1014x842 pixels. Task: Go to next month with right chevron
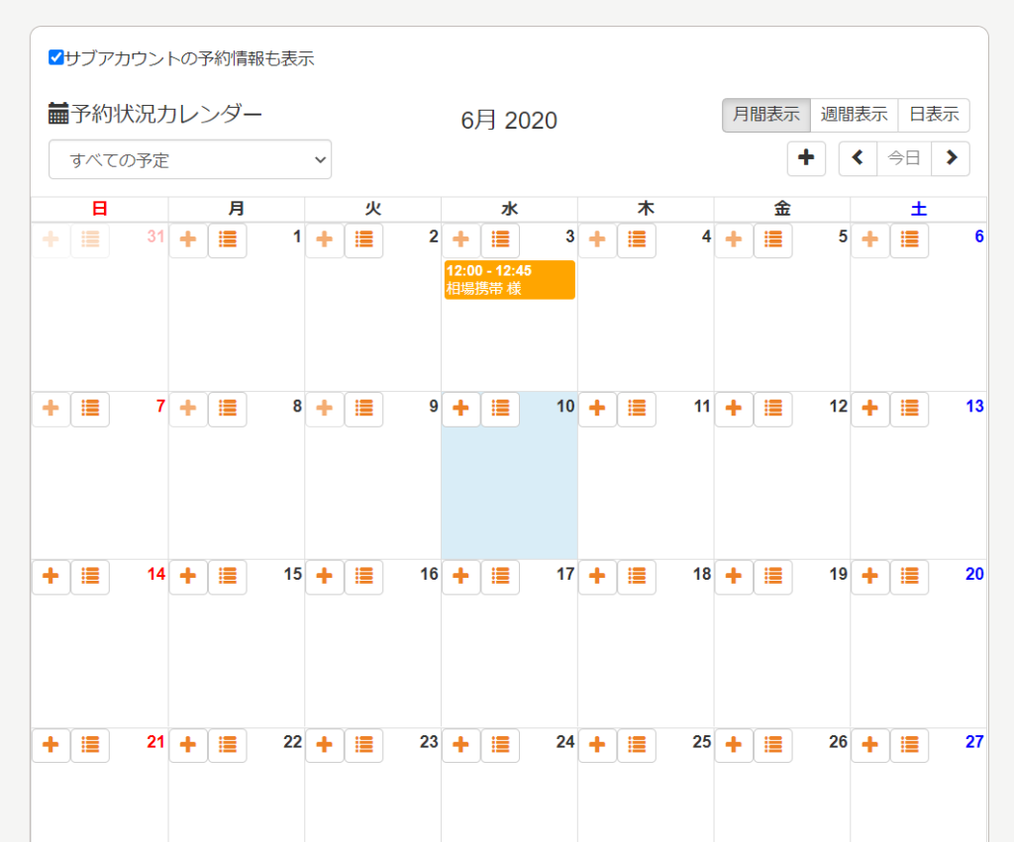pos(951,158)
